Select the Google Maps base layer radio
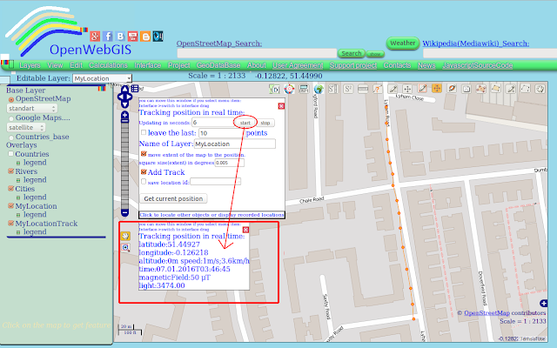The width and height of the screenshot is (557, 348). point(11,118)
